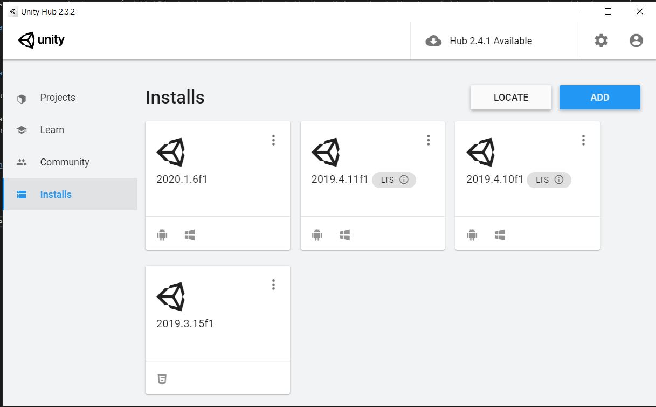Click the blue ADD button
Screen dimensions: 656x407
[600, 98]
